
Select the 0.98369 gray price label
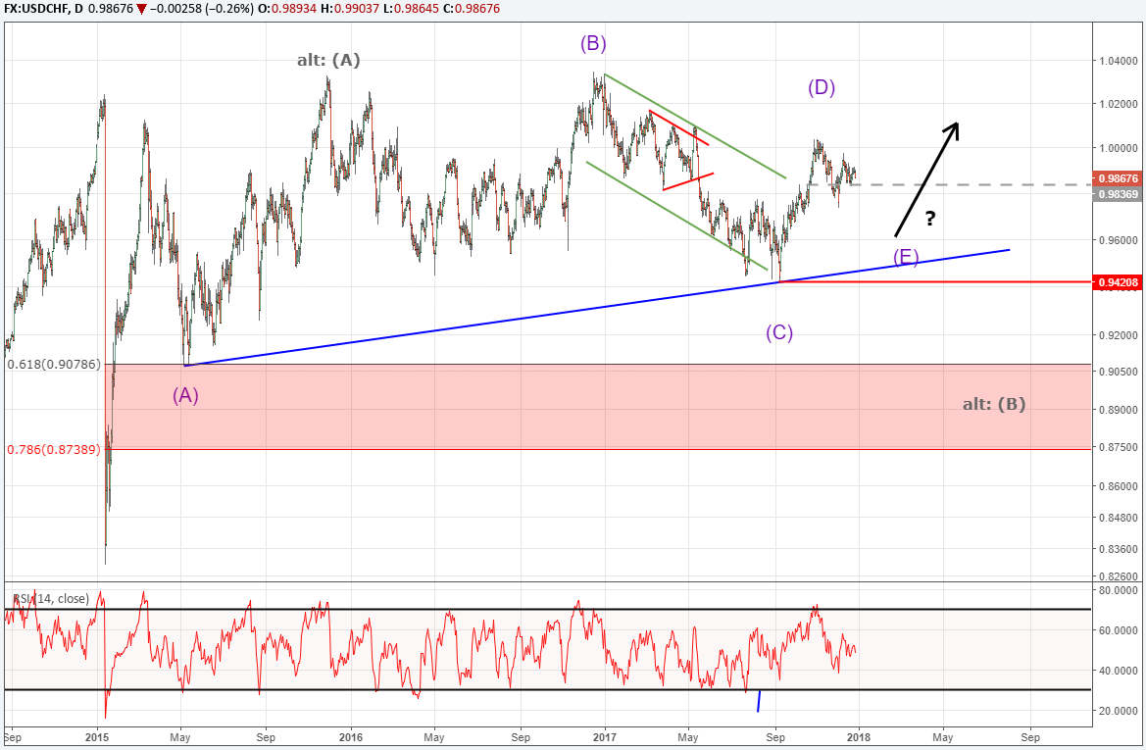1118,194
